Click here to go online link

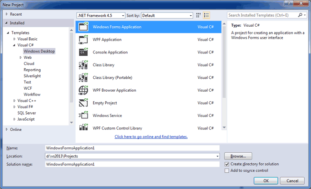coord(151,137)
